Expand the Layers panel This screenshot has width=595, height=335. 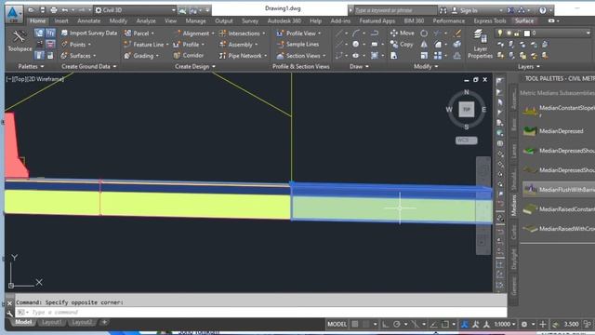coord(529,66)
